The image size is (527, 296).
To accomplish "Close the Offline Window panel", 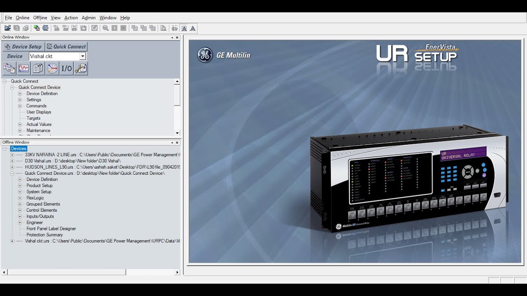I will click(177, 143).
